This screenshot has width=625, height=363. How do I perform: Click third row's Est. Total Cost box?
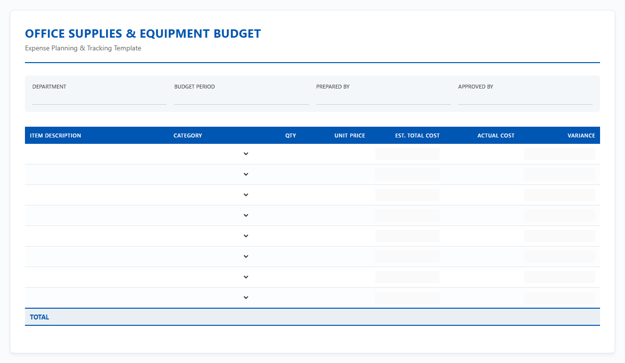pyautogui.click(x=407, y=195)
